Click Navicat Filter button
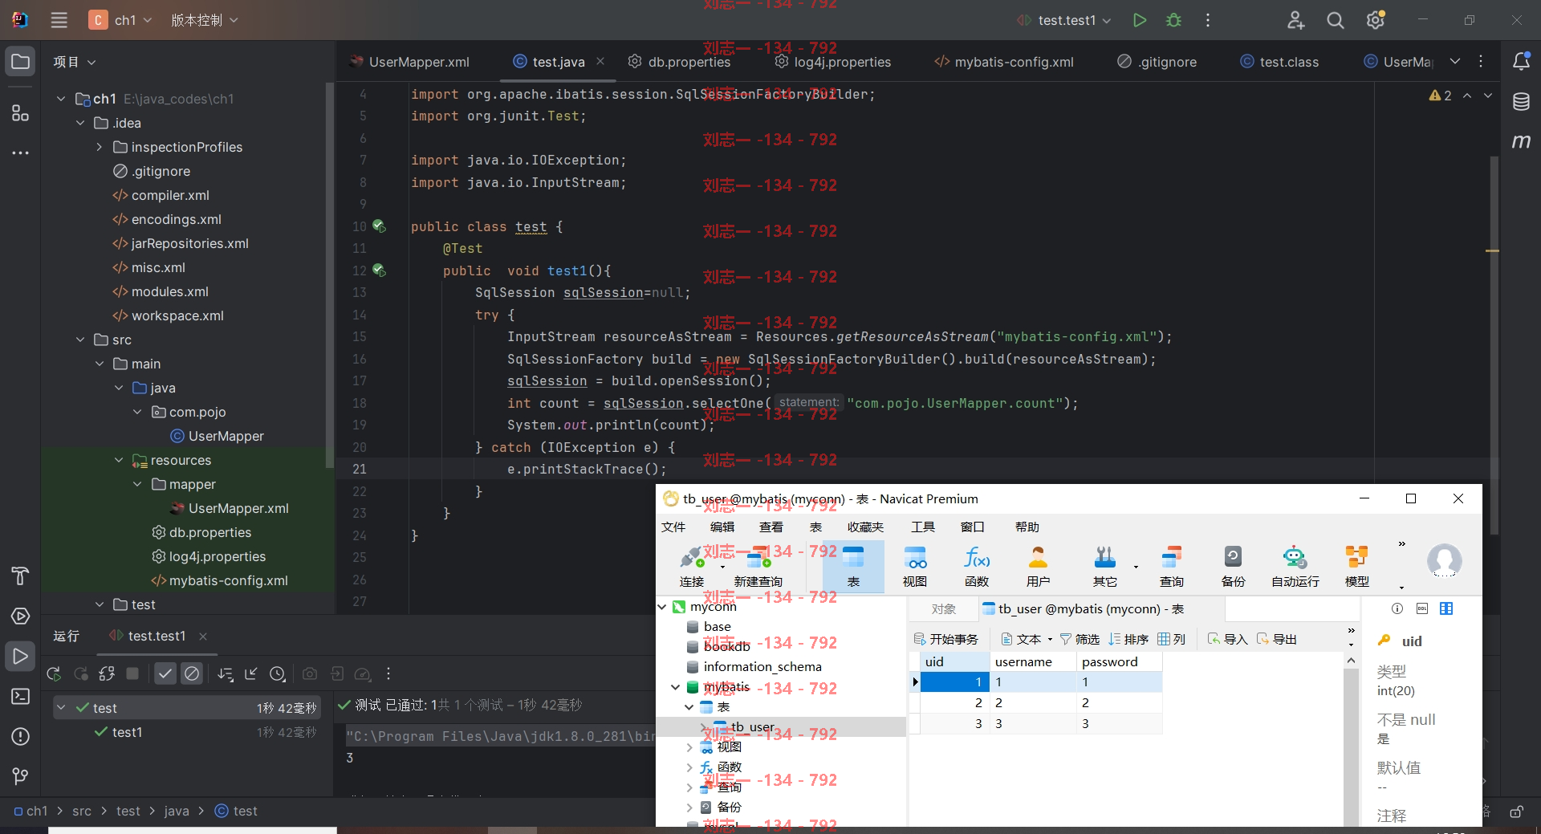 click(1080, 639)
